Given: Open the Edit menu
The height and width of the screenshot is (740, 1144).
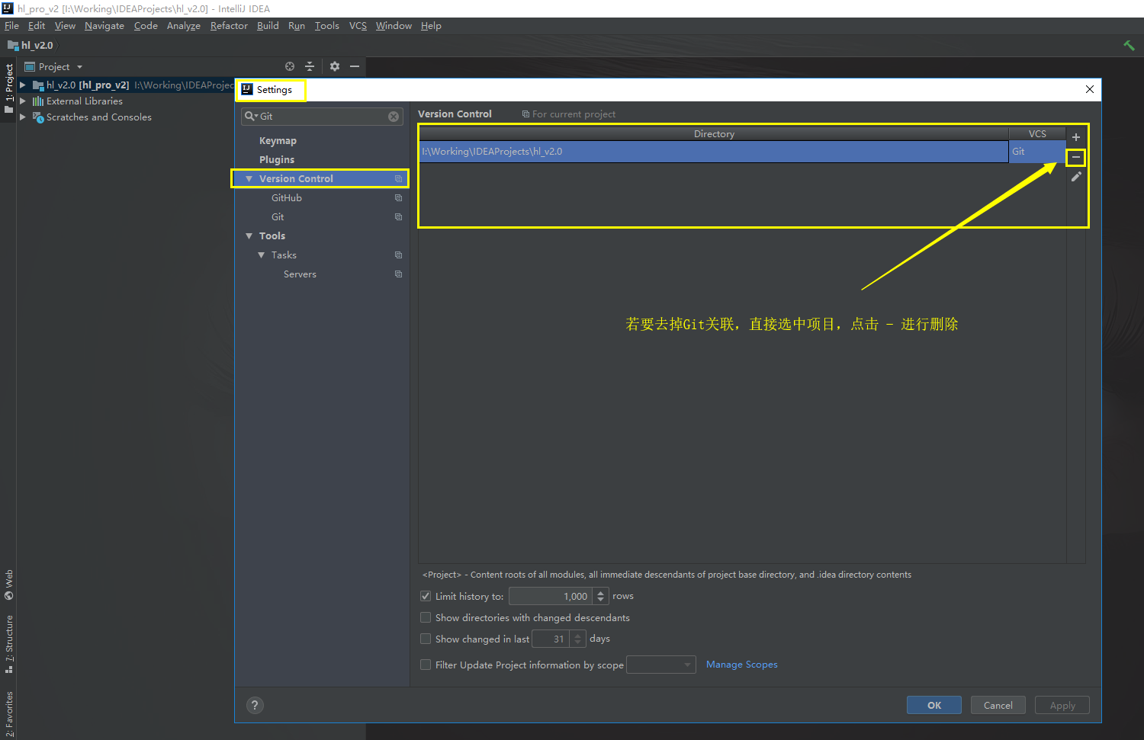Looking at the screenshot, I should coord(37,26).
